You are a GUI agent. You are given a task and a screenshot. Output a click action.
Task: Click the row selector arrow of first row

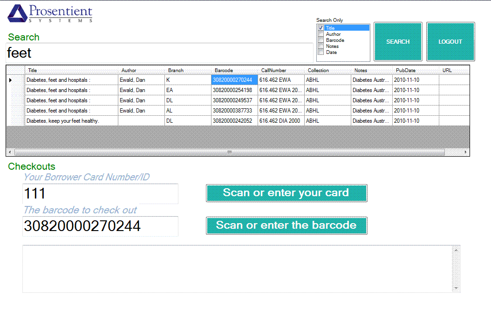10,80
